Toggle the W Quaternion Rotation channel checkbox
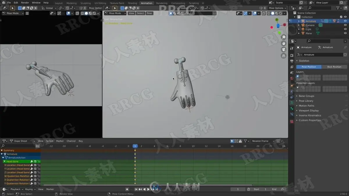The height and width of the screenshot is (196, 349). pyautogui.click(x=35, y=176)
